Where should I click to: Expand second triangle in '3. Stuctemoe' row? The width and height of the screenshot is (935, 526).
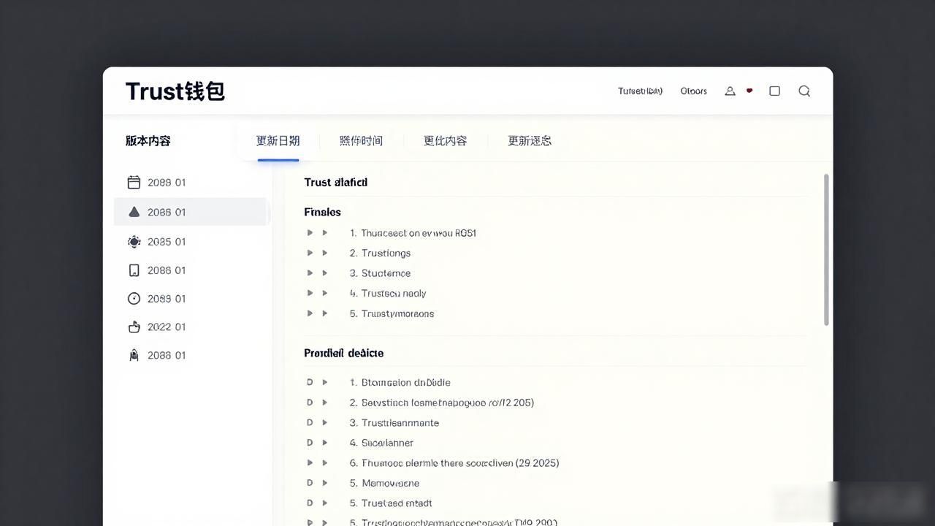[x=325, y=272]
